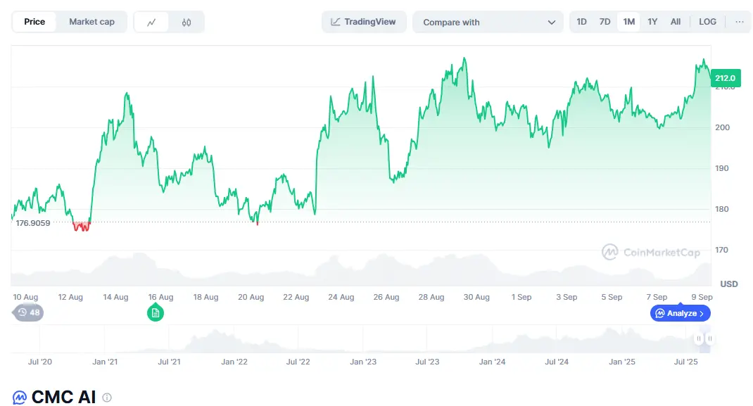The height and width of the screenshot is (406, 753).
Task: Grab the left range slider handle
Action: click(x=699, y=339)
